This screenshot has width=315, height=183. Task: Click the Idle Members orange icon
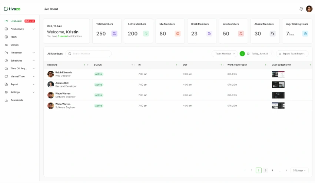pos(178,34)
